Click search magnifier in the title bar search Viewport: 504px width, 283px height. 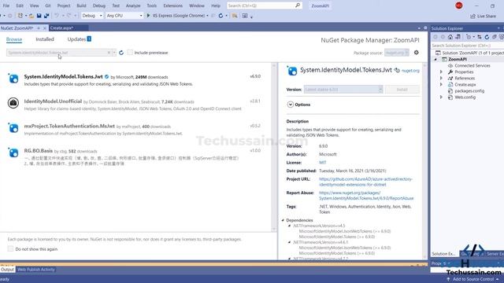[x=298, y=6]
